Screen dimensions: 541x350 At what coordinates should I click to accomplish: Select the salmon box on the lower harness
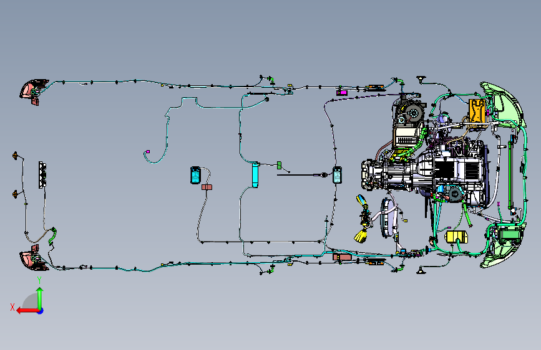341,257
